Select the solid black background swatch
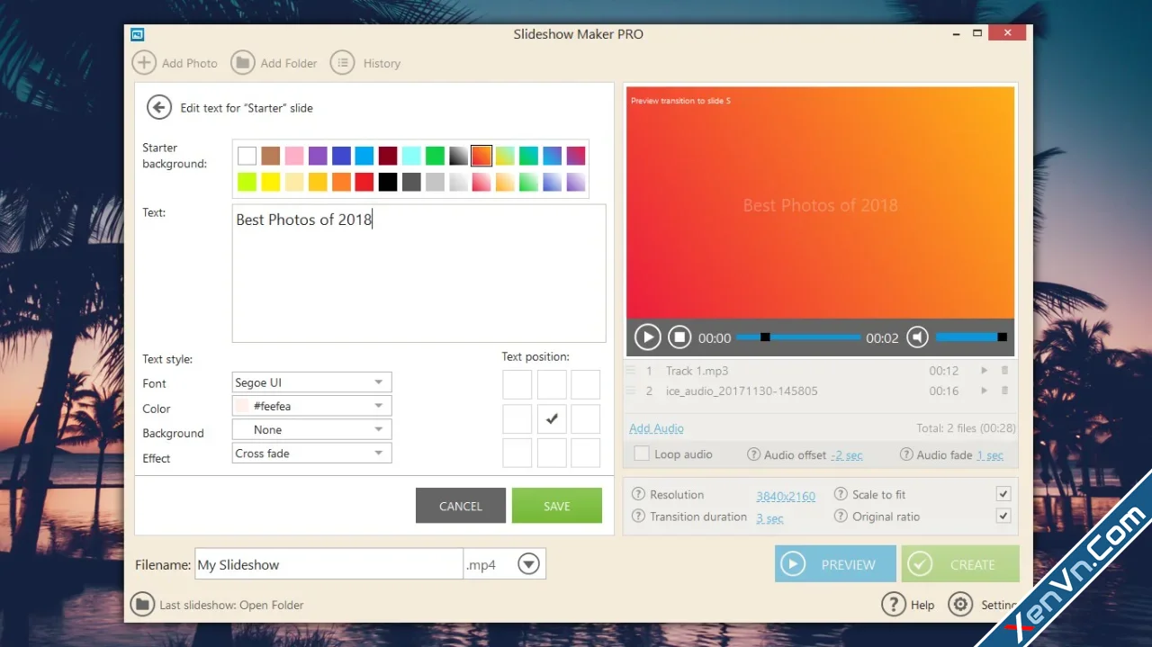This screenshot has width=1152, height=647. pos(388,182)
